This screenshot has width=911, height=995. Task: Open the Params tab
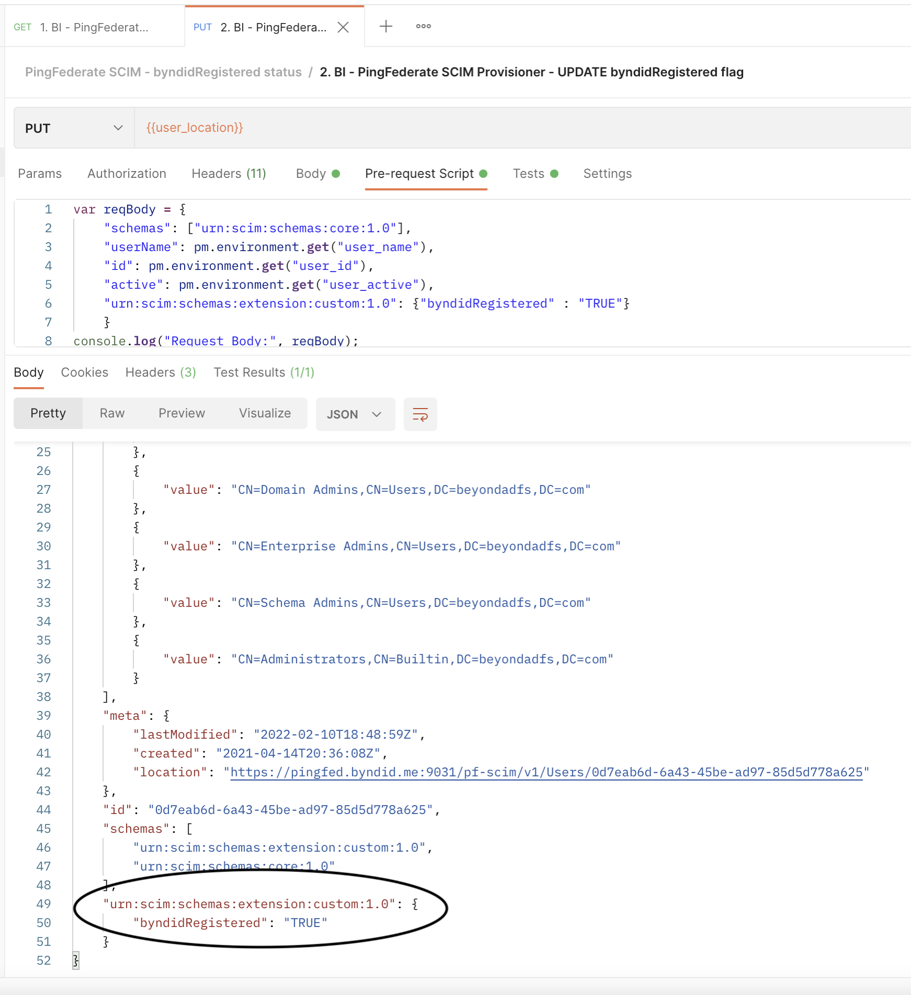40,174
